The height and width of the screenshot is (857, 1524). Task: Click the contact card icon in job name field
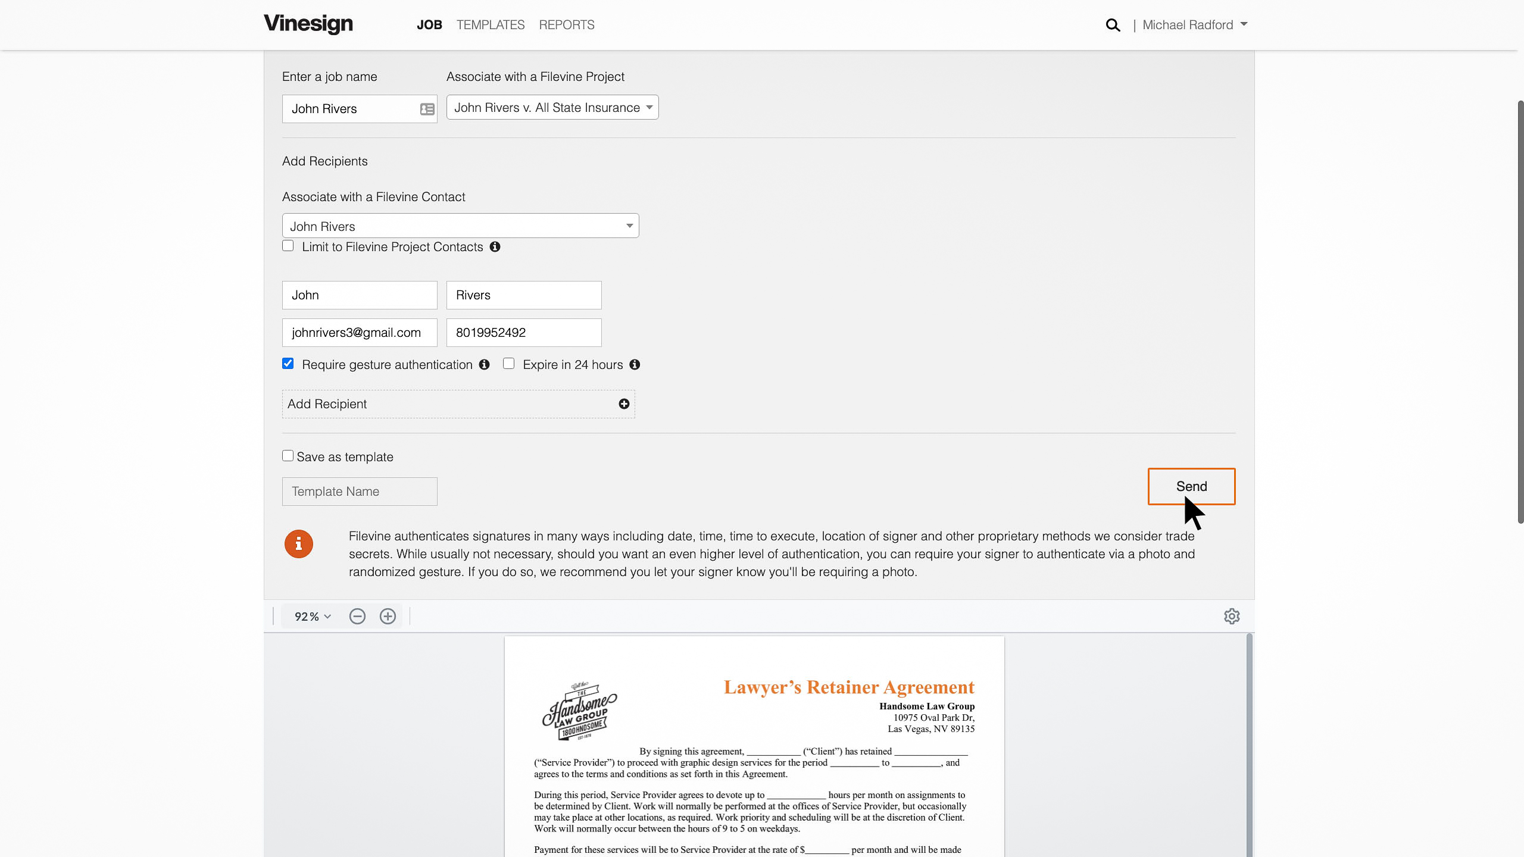coord(426,109)
